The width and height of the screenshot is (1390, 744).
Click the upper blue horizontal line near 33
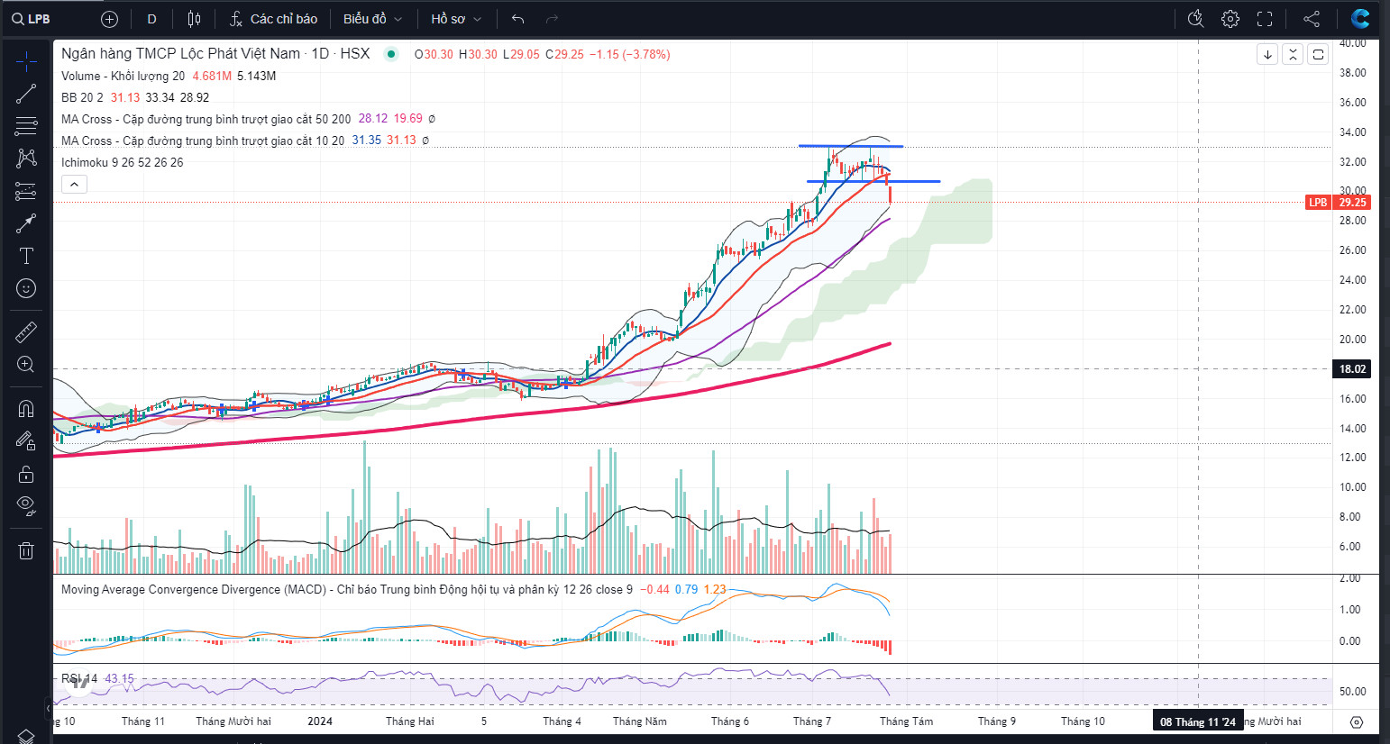pos(850,146)
